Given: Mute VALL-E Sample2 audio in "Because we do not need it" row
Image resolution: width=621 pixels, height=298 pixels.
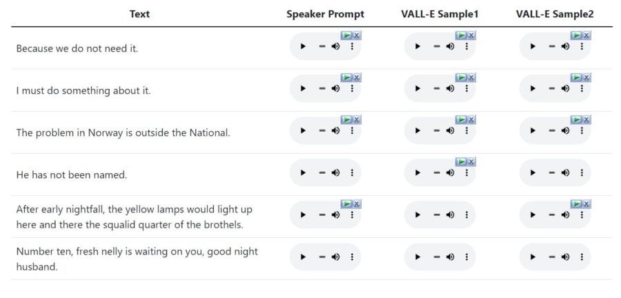Looking at the screenshot, I should (565, 46).
